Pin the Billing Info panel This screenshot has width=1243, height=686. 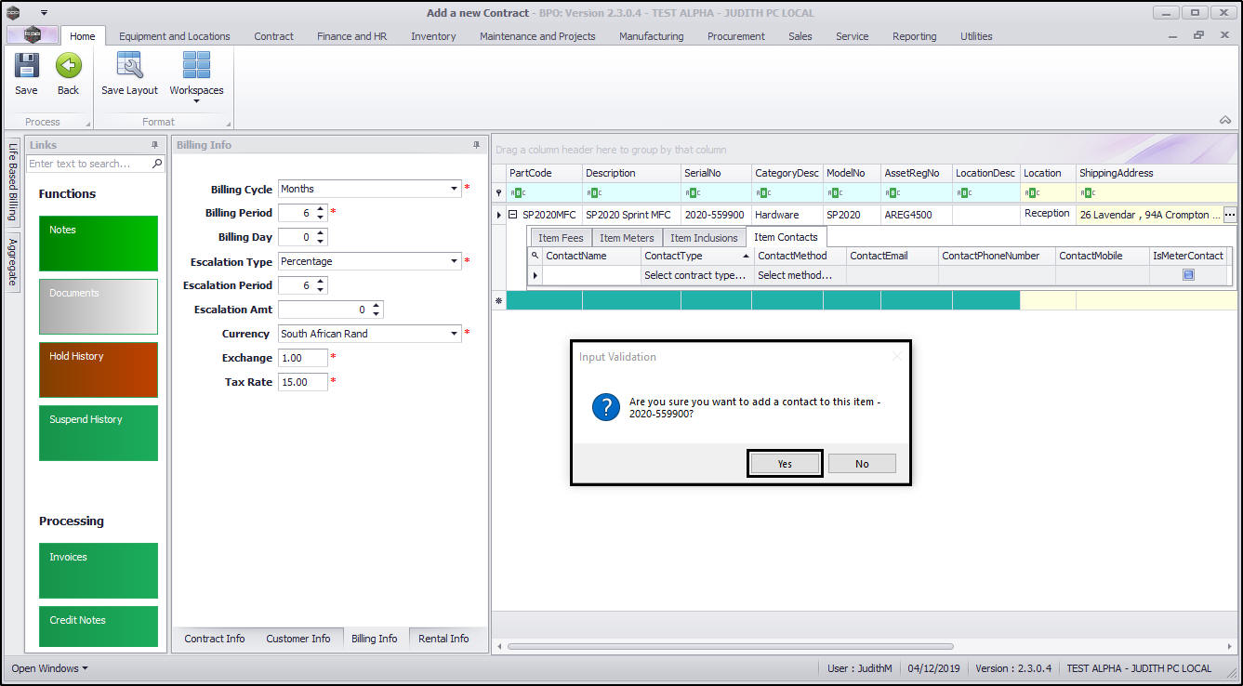pyautogui.click(x=477, y=145)
